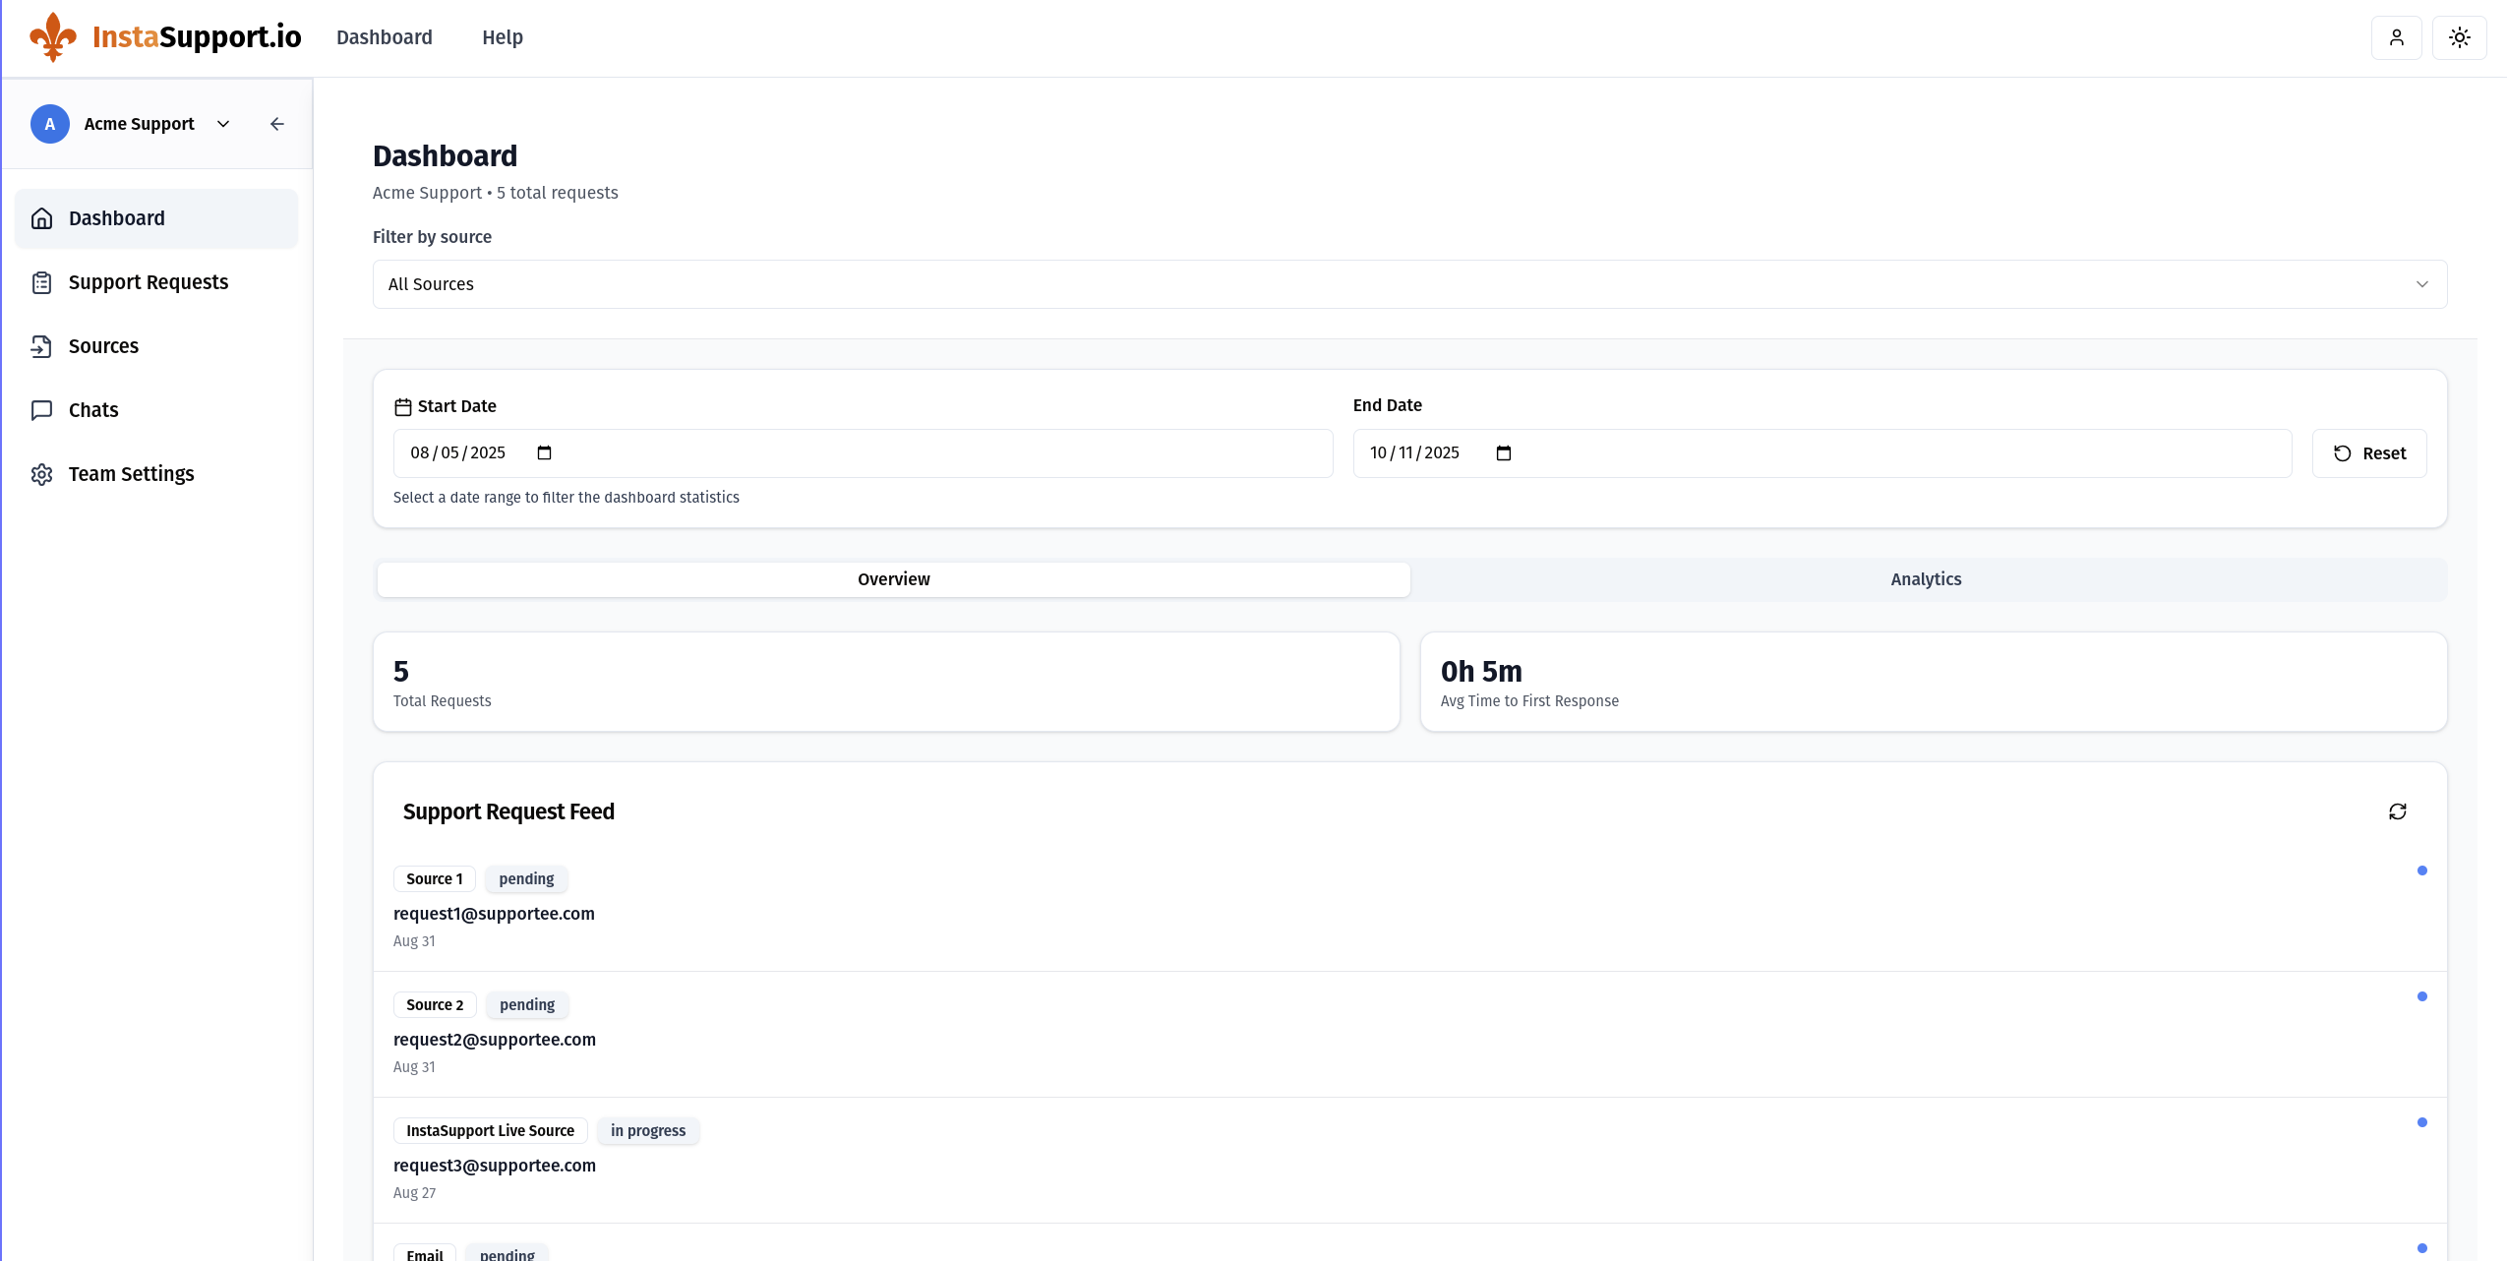
Task: Click the Start Date input field
Action: (x=458, y=452)
